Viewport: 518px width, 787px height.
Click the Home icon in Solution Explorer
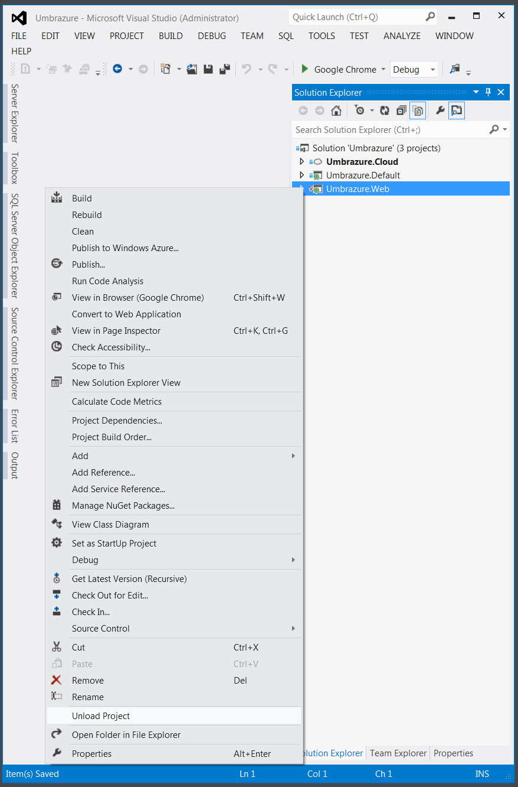click(x=336, y=110)
